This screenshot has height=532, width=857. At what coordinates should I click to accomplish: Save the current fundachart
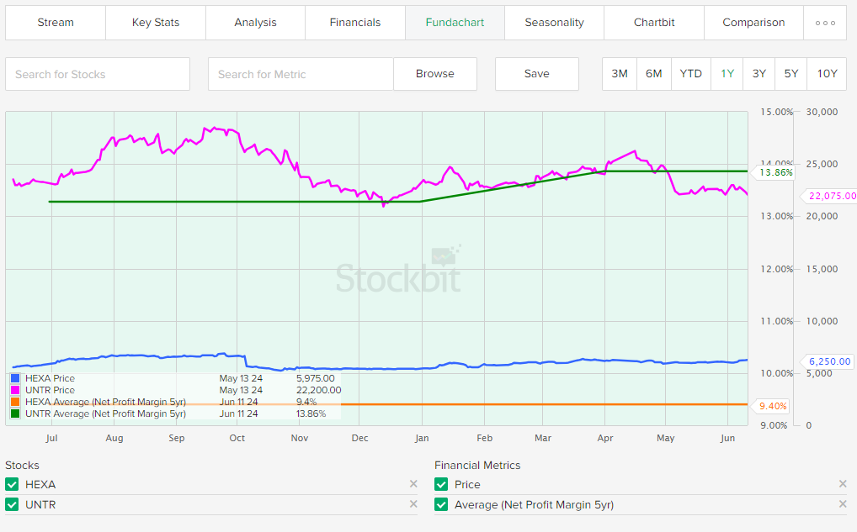[537, 74]
